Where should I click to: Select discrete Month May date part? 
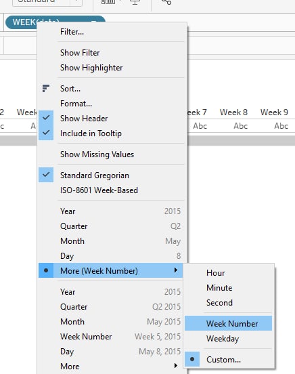pos(111,241)
